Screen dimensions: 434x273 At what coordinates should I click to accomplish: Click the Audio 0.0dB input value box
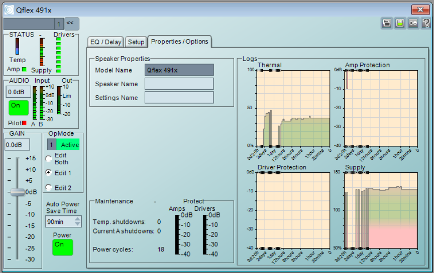[18, 92]
